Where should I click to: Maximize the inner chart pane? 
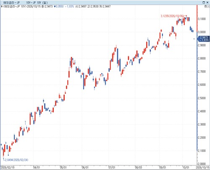206,6
